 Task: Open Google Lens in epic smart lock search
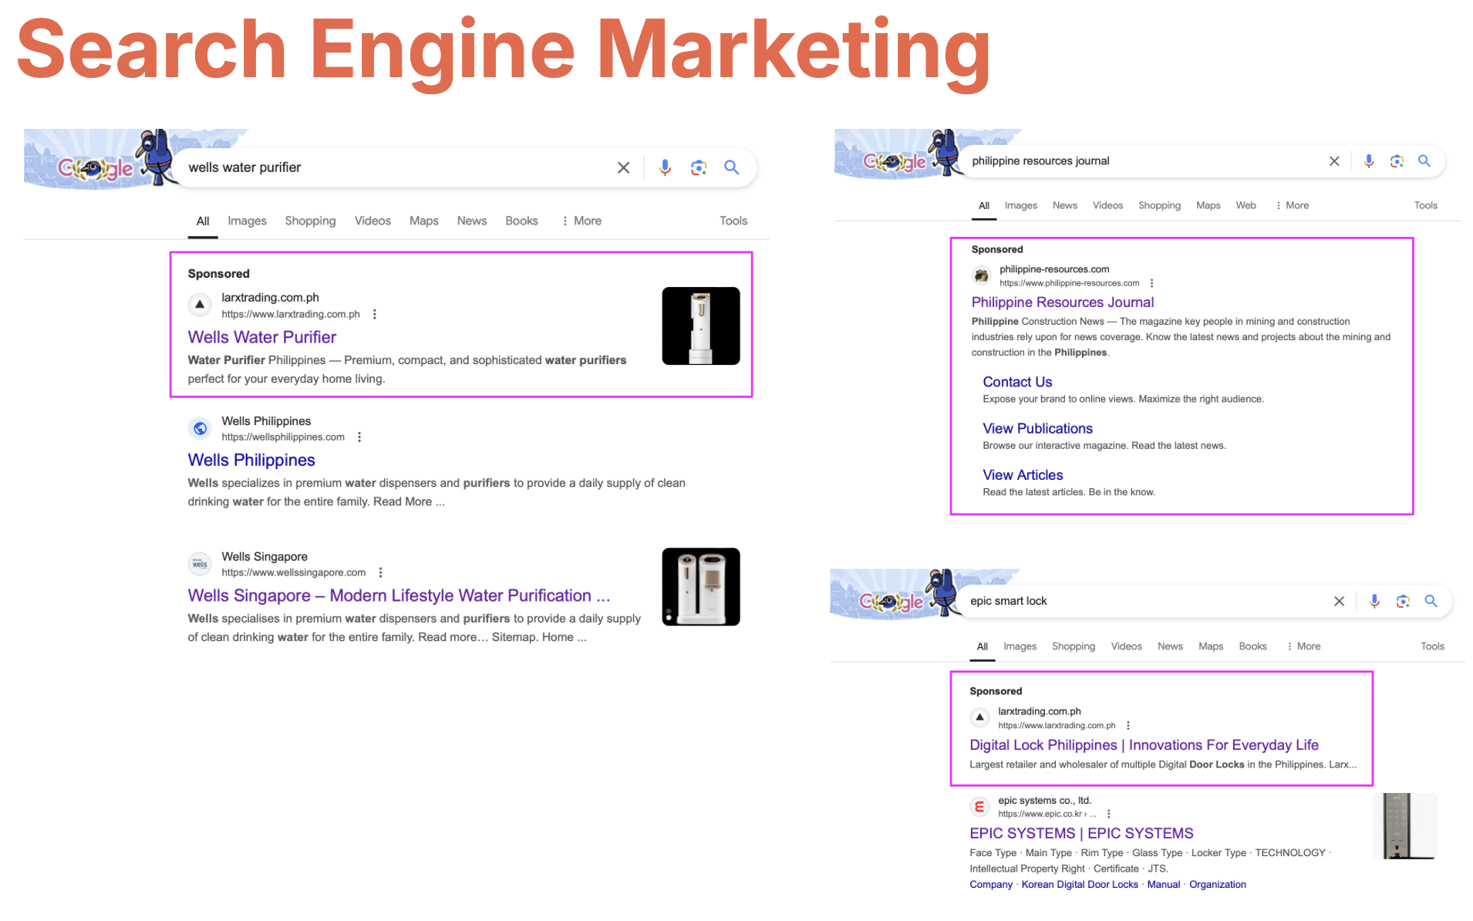click(1403, 601)
